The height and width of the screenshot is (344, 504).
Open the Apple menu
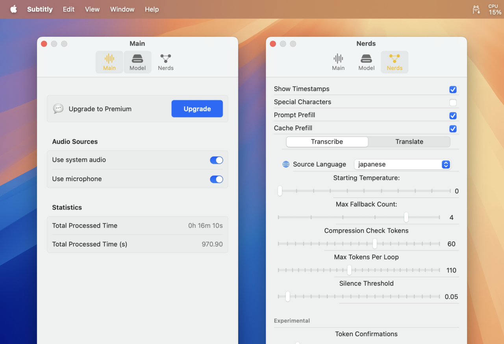(x=14, y=9)
